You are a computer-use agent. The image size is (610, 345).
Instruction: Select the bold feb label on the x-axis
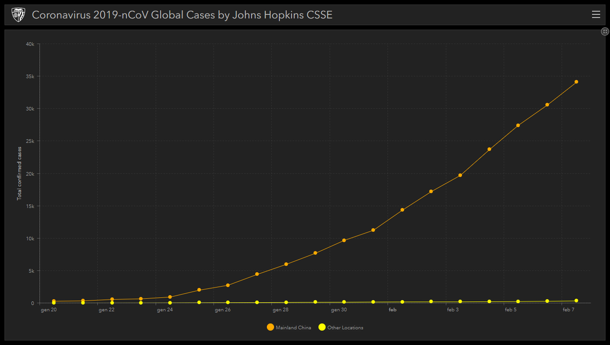[392, 309]
